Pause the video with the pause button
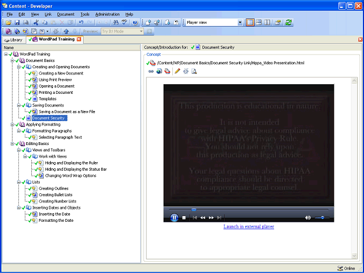 click(174, 217)
